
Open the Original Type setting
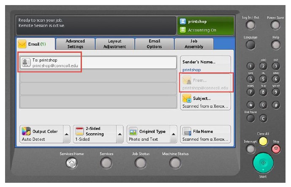(x=148, y=134)
